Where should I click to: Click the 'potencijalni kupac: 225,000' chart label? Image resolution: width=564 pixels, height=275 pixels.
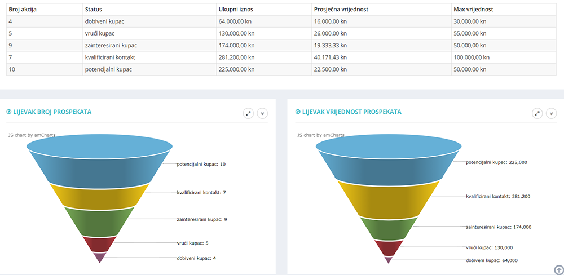pos(496,162)
